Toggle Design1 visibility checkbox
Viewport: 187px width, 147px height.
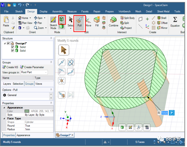click(x=8, y=43)
